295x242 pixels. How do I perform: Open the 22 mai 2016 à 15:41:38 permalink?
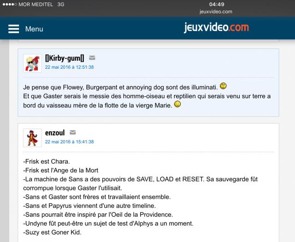tap(69, 142)
